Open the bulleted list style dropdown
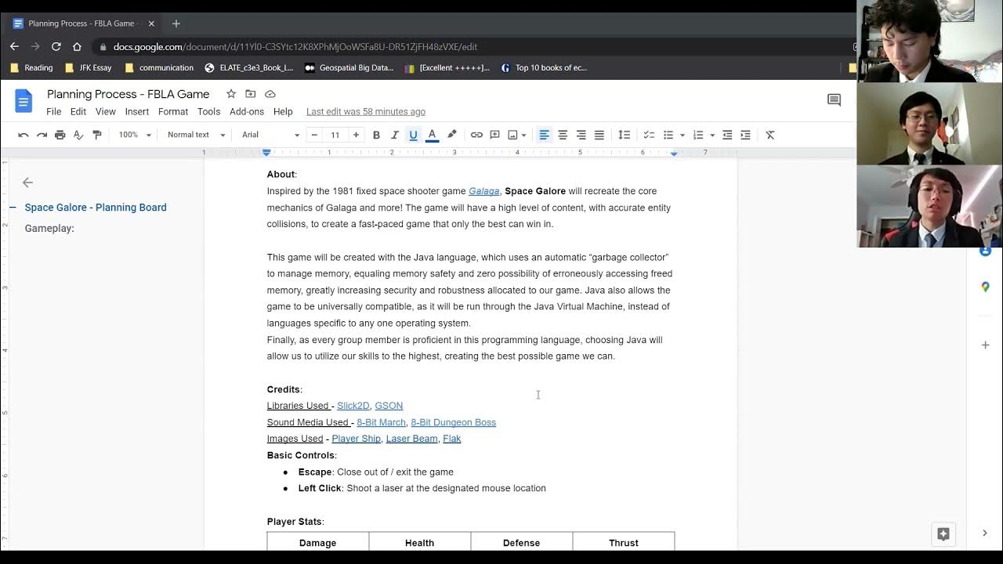The image size is (1003, 564). click(x=683, y=135)
